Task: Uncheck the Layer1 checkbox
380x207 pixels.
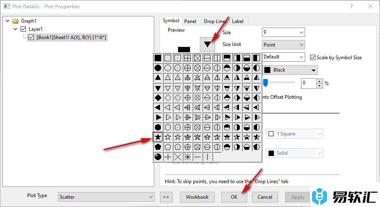Action: [23, 29]
